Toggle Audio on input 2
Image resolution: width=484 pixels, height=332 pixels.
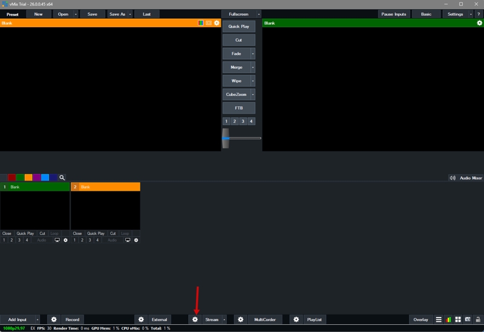(113, 240)
